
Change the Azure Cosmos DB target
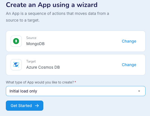pos(129,65)
